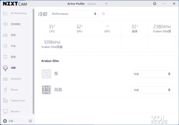Open PC Monitoring chart icon
The height and width of the screenshot is (125, 179).
[5, 13]
